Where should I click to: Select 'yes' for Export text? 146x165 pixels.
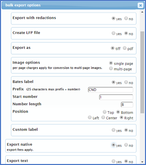click(113, 161)
